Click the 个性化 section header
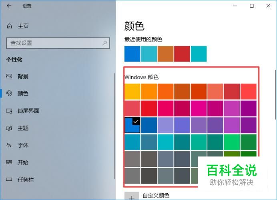 pyautogui.click(x=14, y=59)
